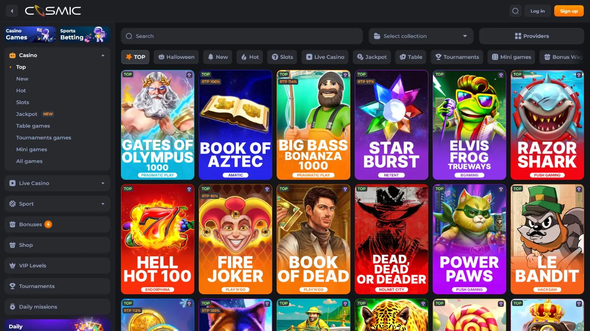Click the Log in button
Image resolution: width=590 pixels, height=331 pixels.
(x=537, y=11)
